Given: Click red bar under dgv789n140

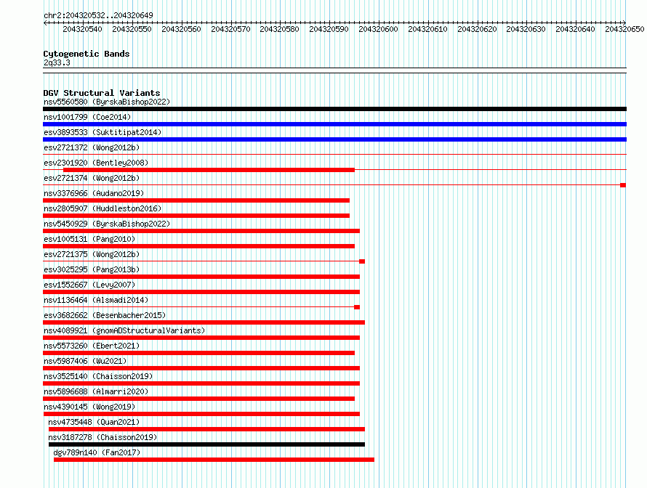Looking at the screenshot, I should (214, 460).
